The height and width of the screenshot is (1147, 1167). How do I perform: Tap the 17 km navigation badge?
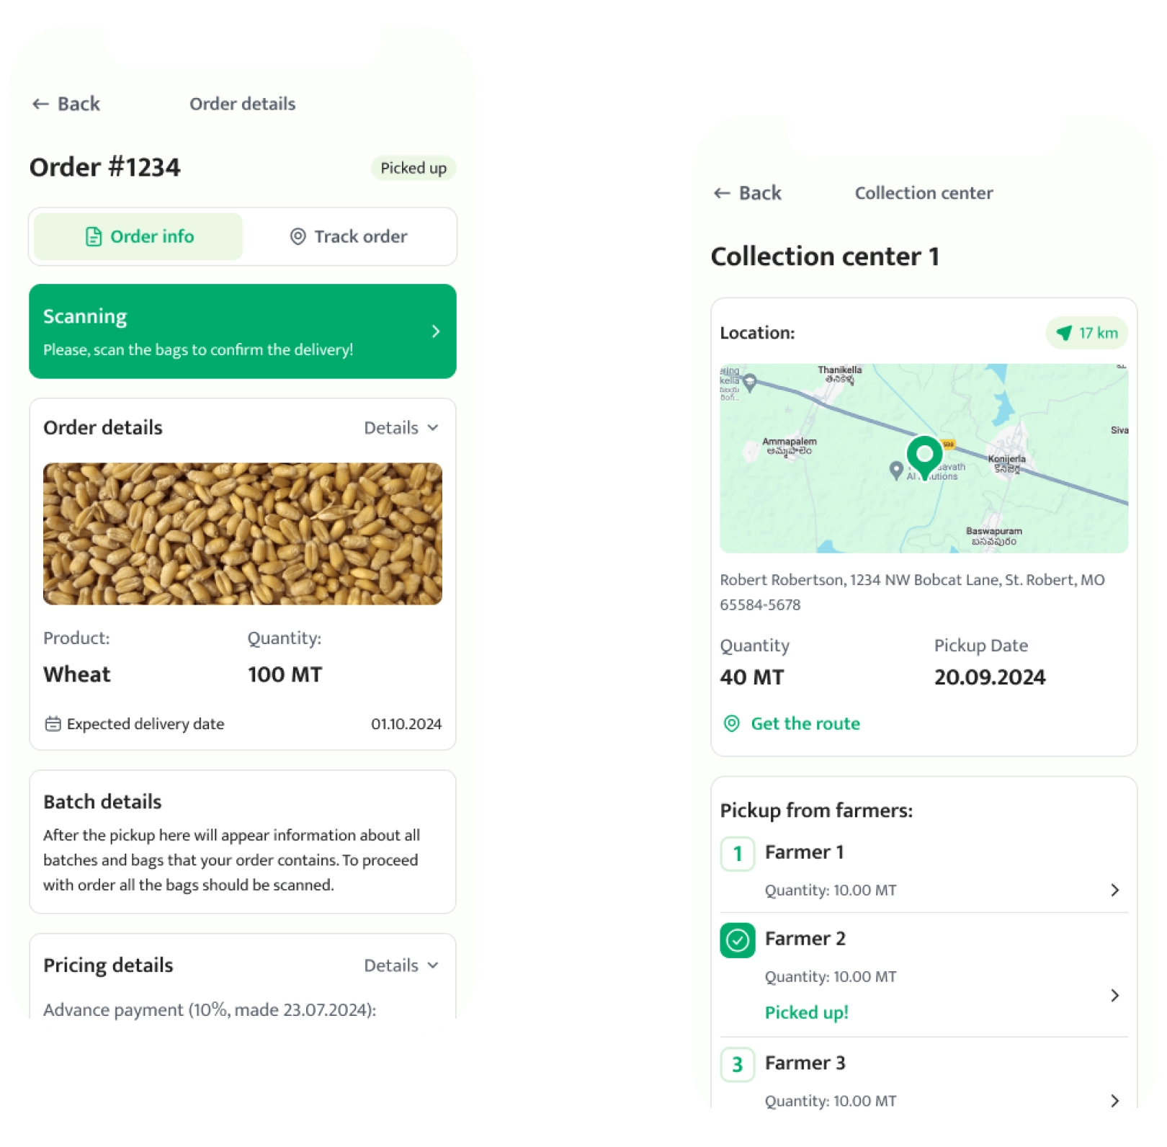[1086, 333]
